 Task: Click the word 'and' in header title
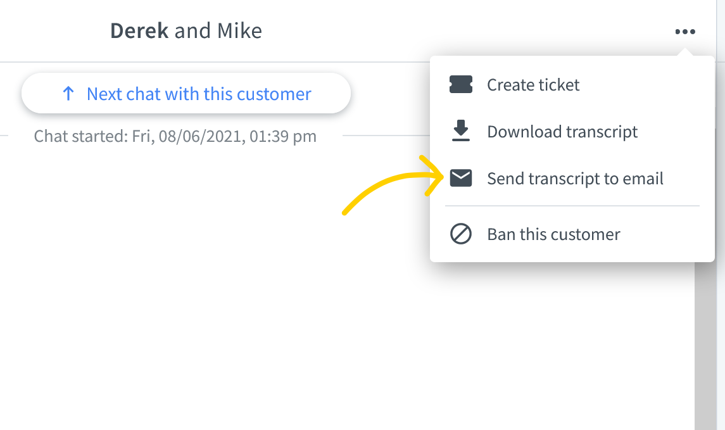click(x=193, y=31)
